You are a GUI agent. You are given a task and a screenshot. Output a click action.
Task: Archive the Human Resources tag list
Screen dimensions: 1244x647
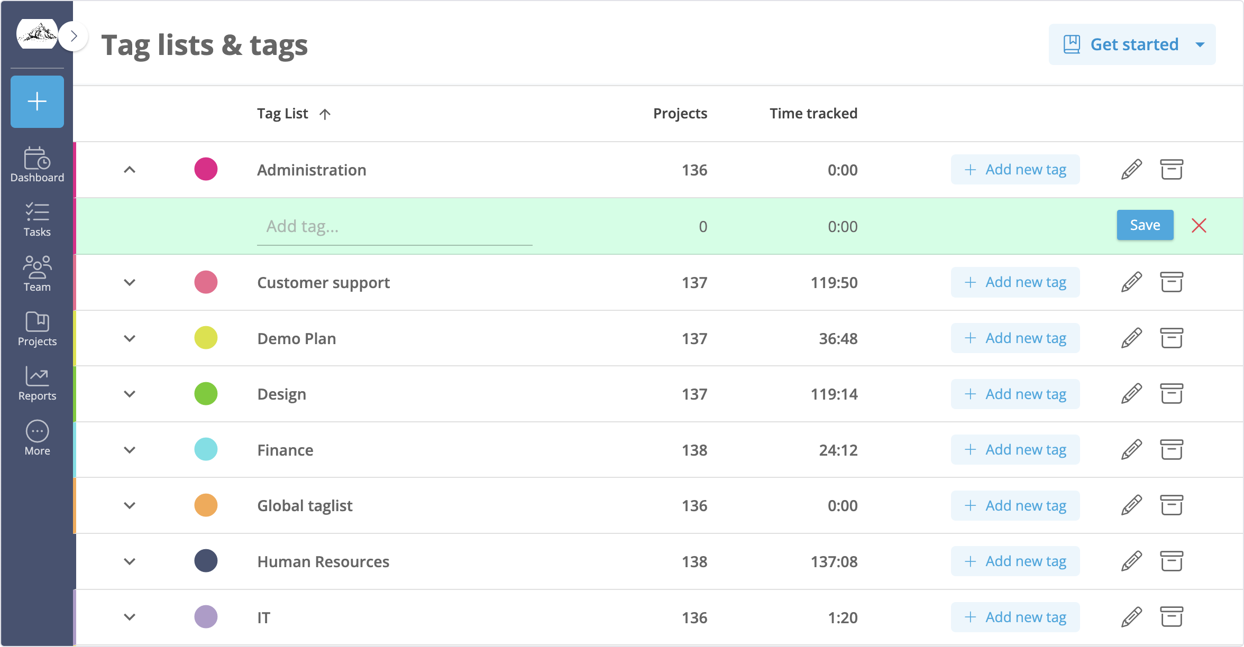coord(1172,561)
